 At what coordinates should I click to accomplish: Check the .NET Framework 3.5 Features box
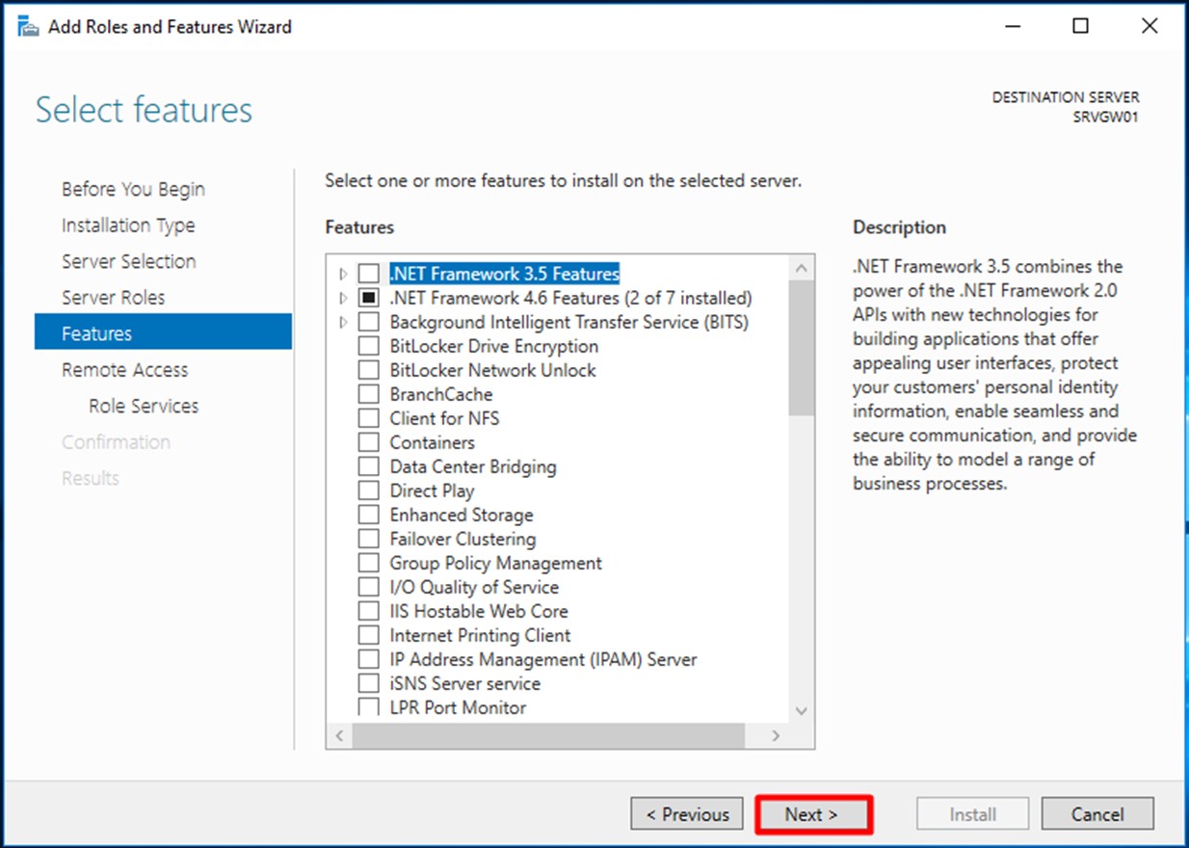coord(368,273)
